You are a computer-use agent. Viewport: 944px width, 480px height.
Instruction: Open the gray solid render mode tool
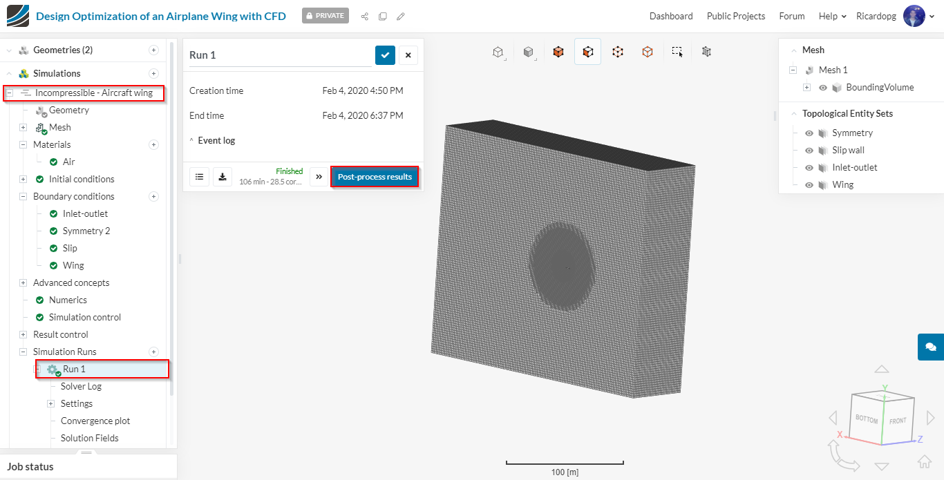pos(529,52)
